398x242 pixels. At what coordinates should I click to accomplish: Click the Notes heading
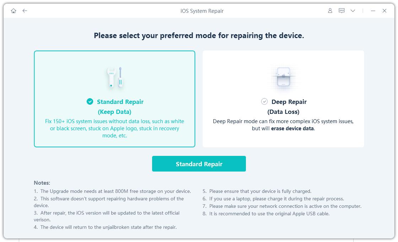click(42, 183)
